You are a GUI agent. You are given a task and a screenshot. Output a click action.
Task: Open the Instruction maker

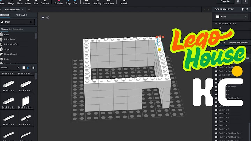click(x=108, y=2)
